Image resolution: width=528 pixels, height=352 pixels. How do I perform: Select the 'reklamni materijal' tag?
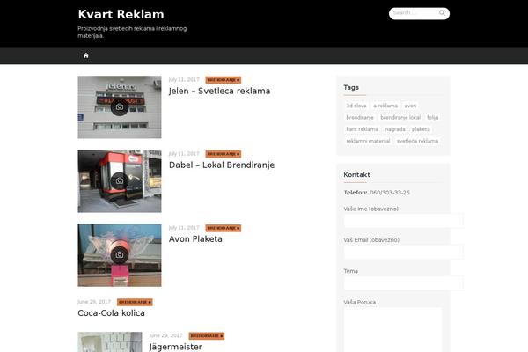368,141
